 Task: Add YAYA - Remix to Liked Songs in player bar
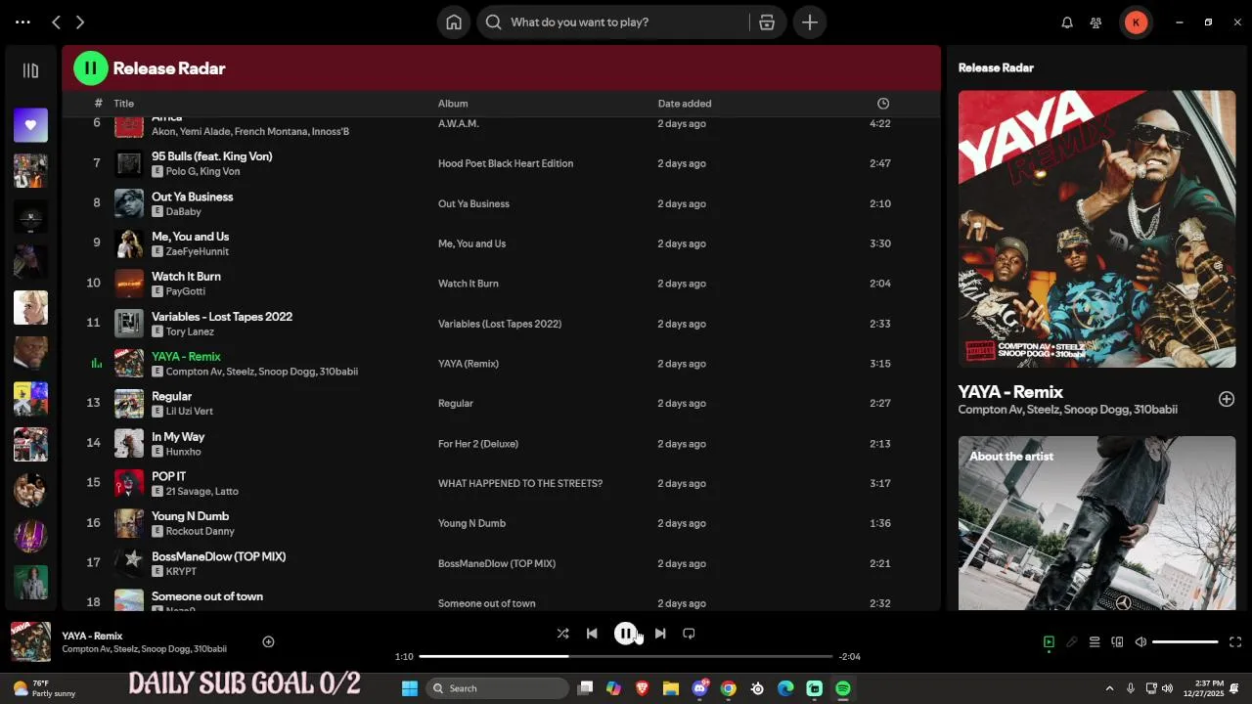(268, 641)
